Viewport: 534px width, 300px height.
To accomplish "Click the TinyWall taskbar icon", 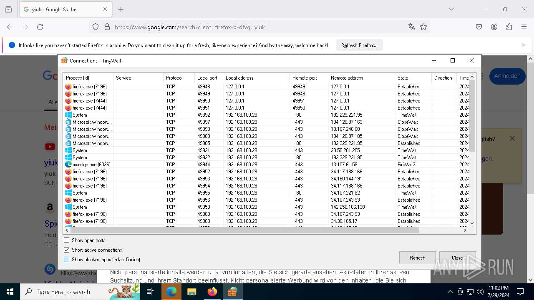I will (x=232, y=292).
